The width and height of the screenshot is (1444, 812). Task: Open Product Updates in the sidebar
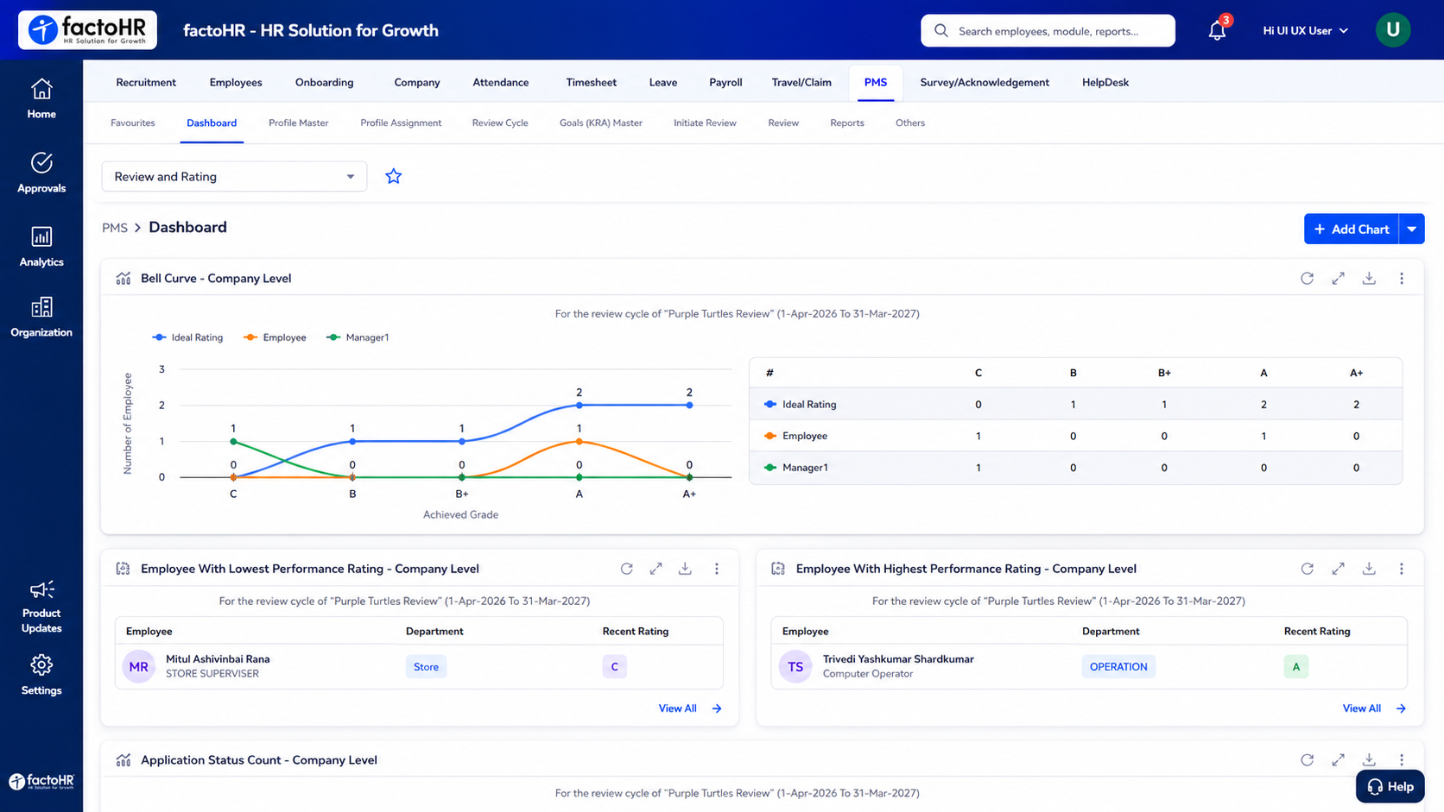click(x=41, y=606)
